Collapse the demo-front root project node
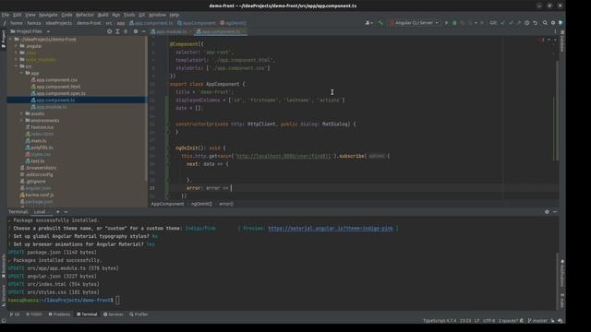Screen dimensions: 591x332 point(11,39)
